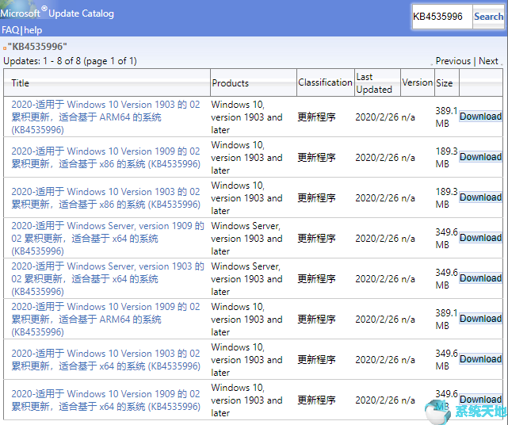This screenshot has width=508, height=425.
Task: Open the Windows 10 Version 1909 ARM64 update title
Action: [x=105, y=320]
